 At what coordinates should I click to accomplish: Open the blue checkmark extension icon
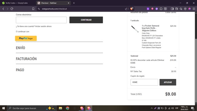click(x=157, y=9)
